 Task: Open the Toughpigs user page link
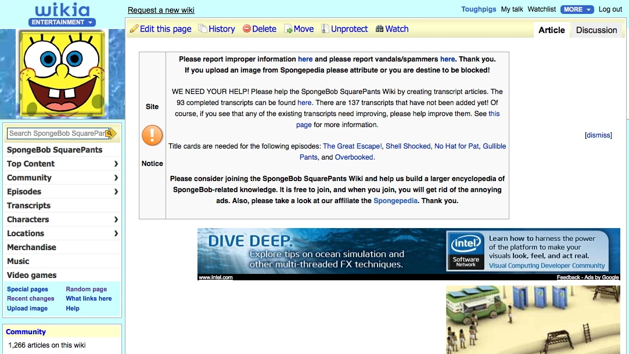(x=479, y=9)
